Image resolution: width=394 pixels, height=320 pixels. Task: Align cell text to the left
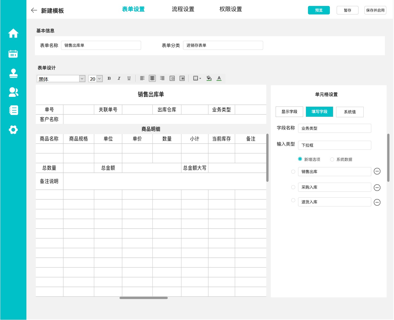(142, 78)
